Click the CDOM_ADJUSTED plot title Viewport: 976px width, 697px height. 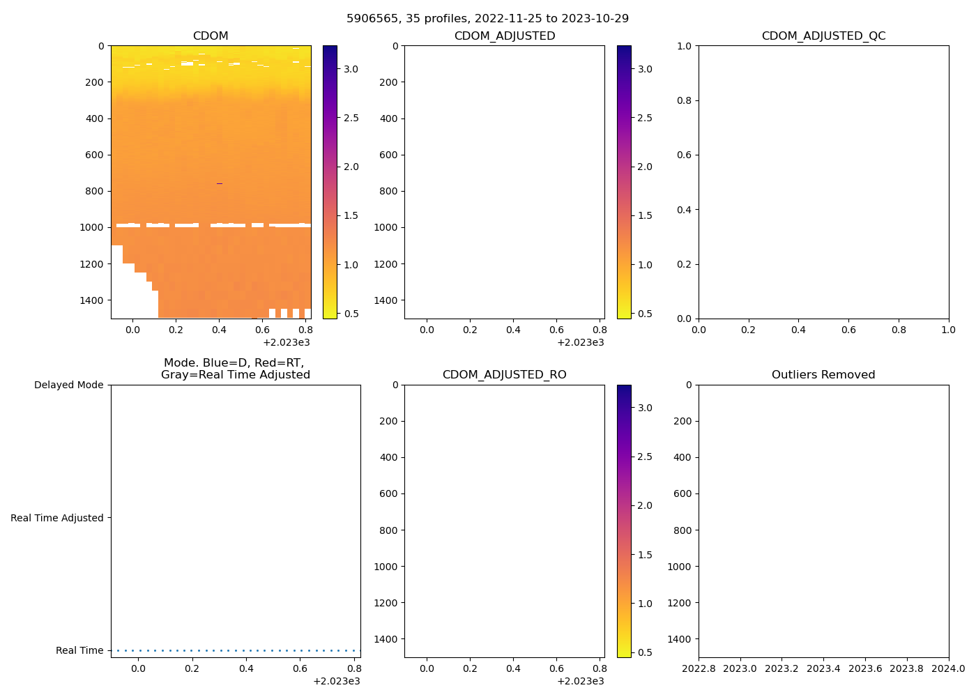click(504, 36)
